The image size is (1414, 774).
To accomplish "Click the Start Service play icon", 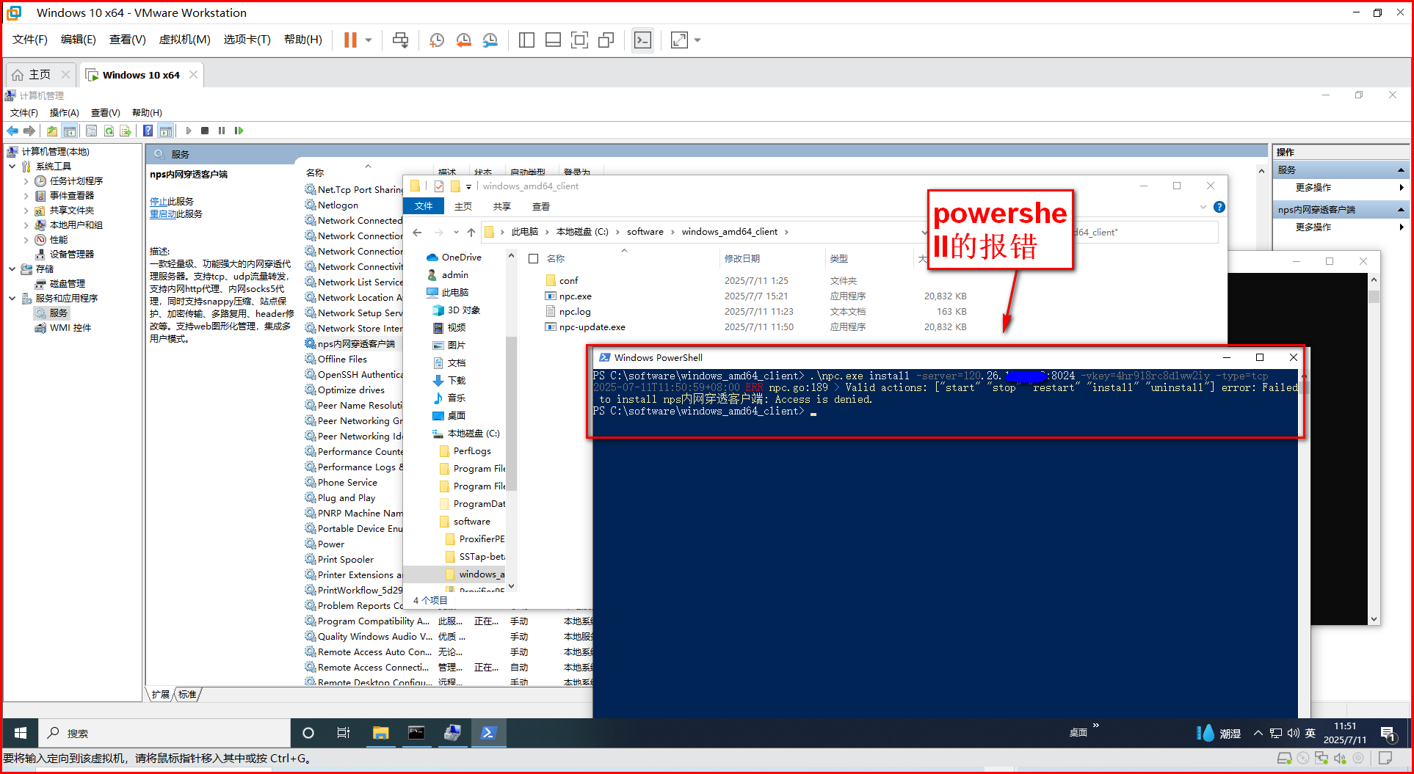I will [189, 131].
